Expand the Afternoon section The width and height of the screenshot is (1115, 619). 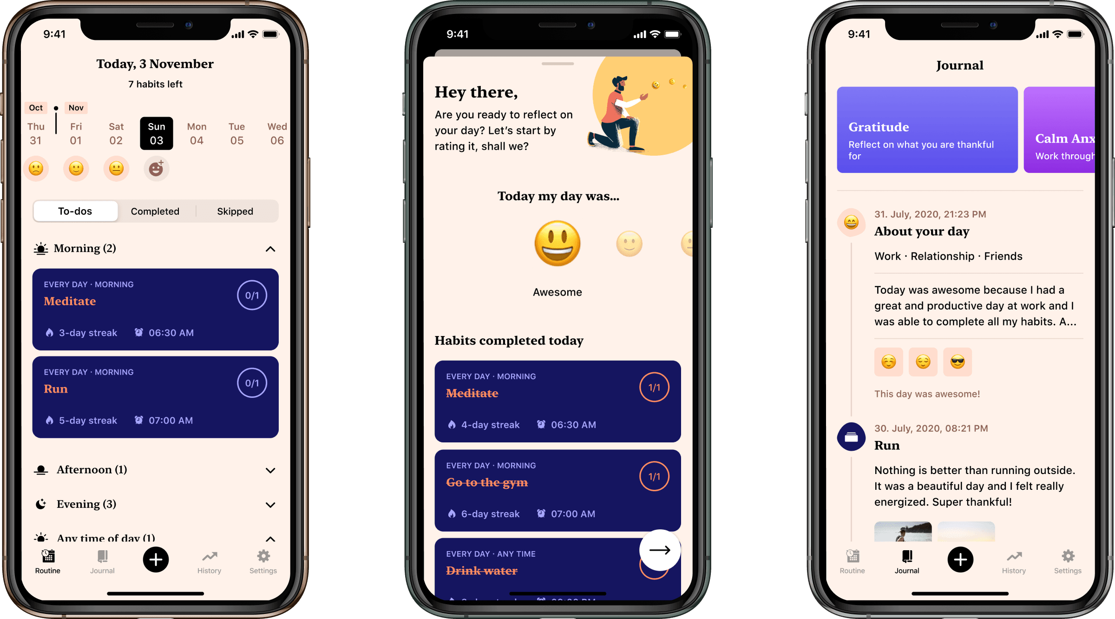[271, 469]
